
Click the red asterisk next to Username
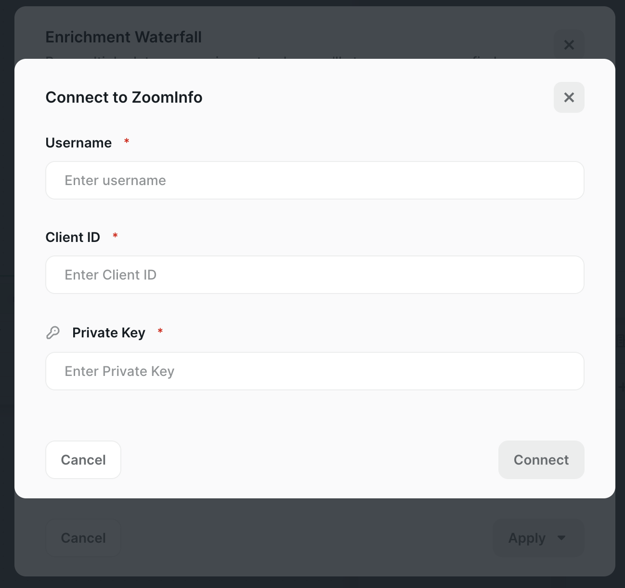(127, 142)
